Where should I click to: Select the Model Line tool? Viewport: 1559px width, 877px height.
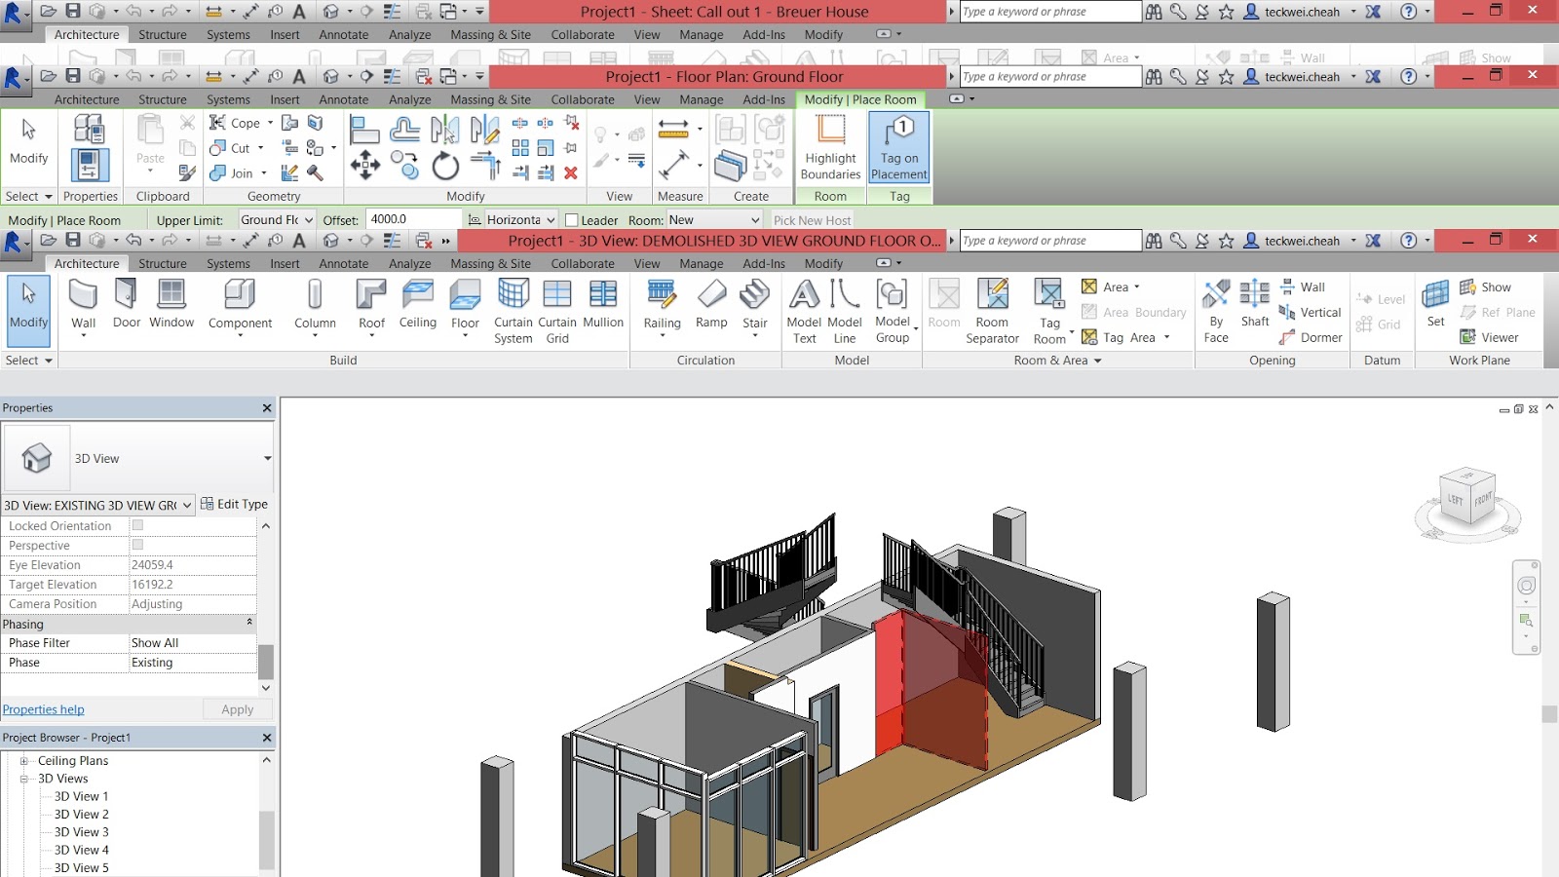click(845, 311)
